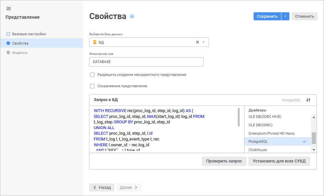The width and height of the screenshot is (324, 196).
Task: Click the query settings sliders icon
Action: pyautogui.click(x=308, y=100)
